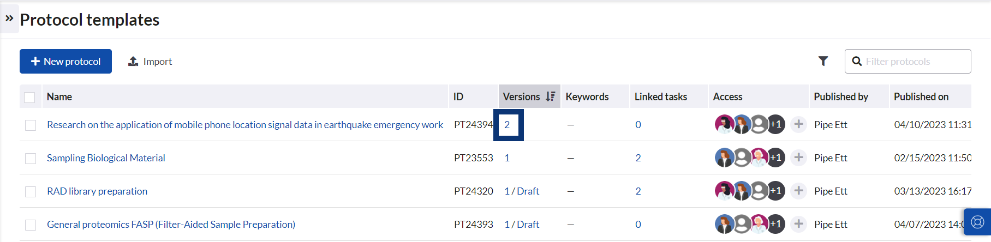Image resolution: width=991 pixels, height=242 pixels.
Task: Click +1 more users badge on RAD library row
Action: [775, 191]
